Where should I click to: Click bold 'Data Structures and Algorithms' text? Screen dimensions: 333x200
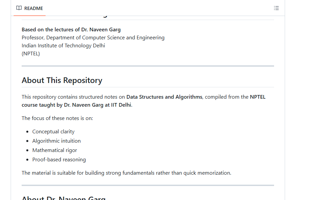pyautogui.click(x=164, y=97)
